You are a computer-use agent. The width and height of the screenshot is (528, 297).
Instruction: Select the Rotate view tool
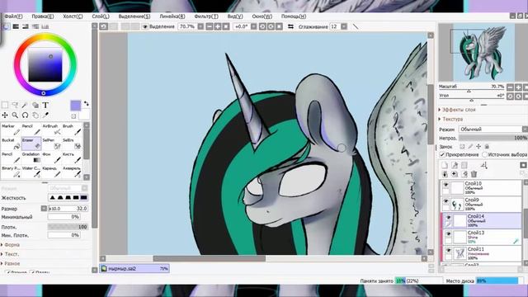(x=25, y=115)
